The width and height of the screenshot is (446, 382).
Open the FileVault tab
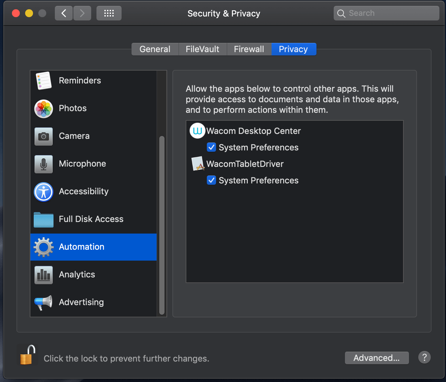(203, 49)
